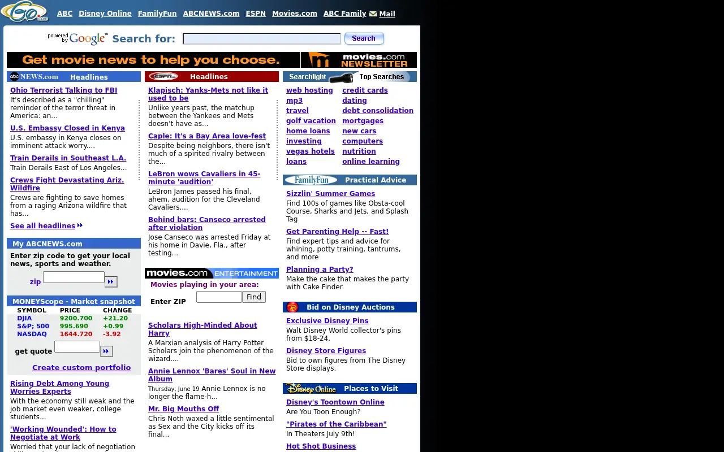Screen dimensions: 724x452
Task: Open ABC Family in top navigation
Action: pos(345,14)
